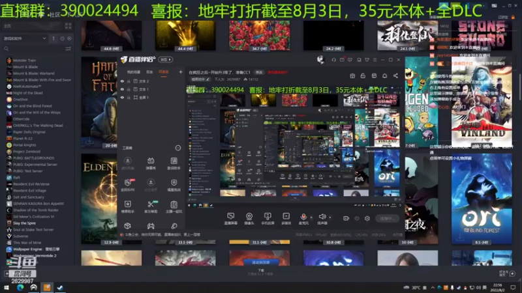Viewport: 522px width, 293px height.
Task: Open the cube box tool in toolbox
Action: (127, 226)
